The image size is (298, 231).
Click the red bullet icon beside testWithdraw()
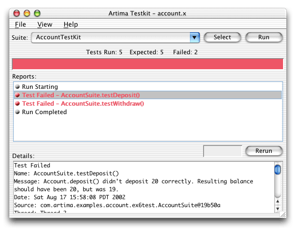coord(17,103)
